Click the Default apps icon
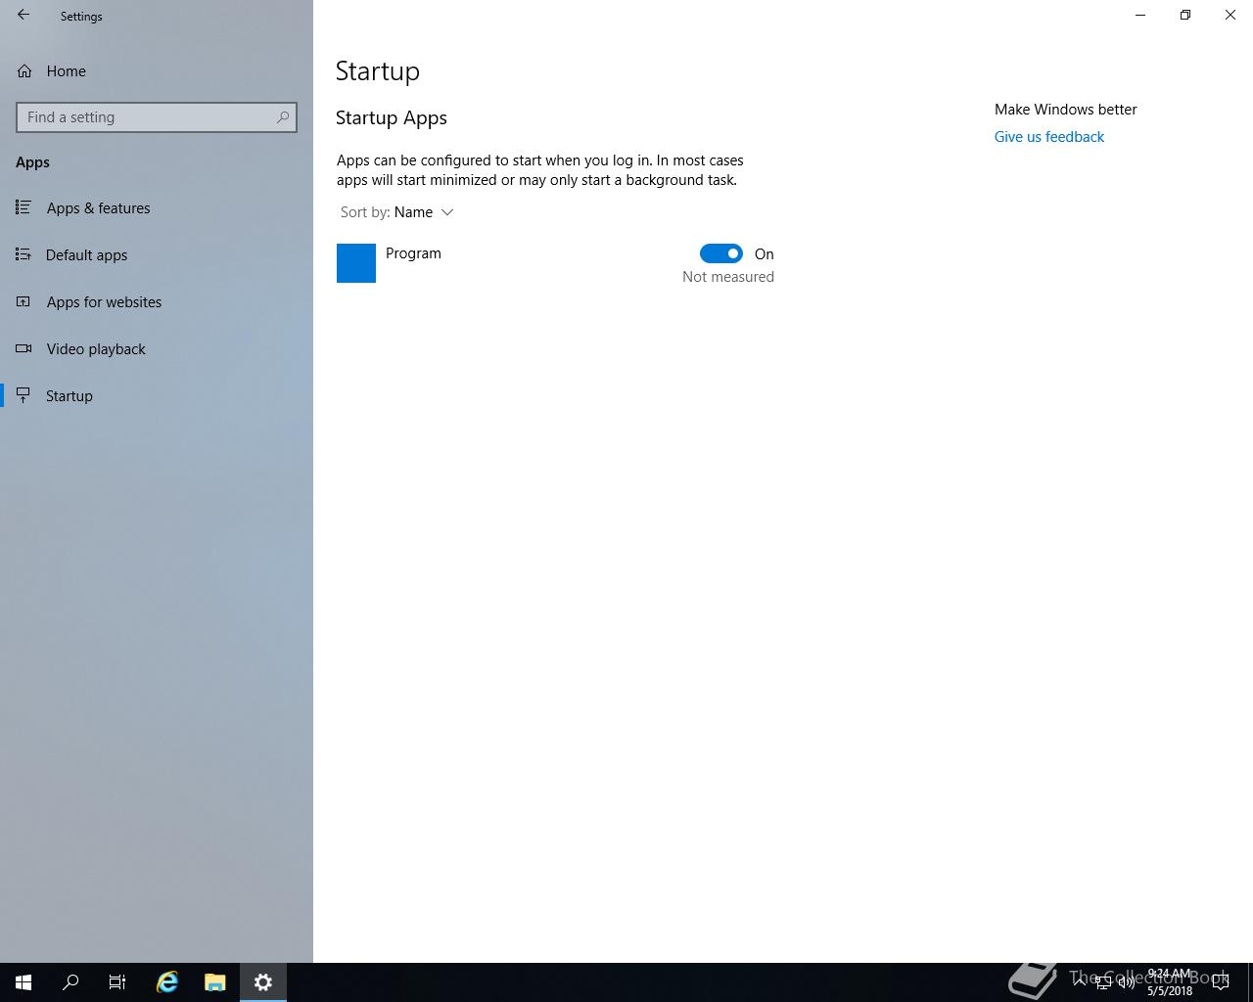Image resolution: width=1253 pixels, height=1002 pixels. click(x=23, y=254)
